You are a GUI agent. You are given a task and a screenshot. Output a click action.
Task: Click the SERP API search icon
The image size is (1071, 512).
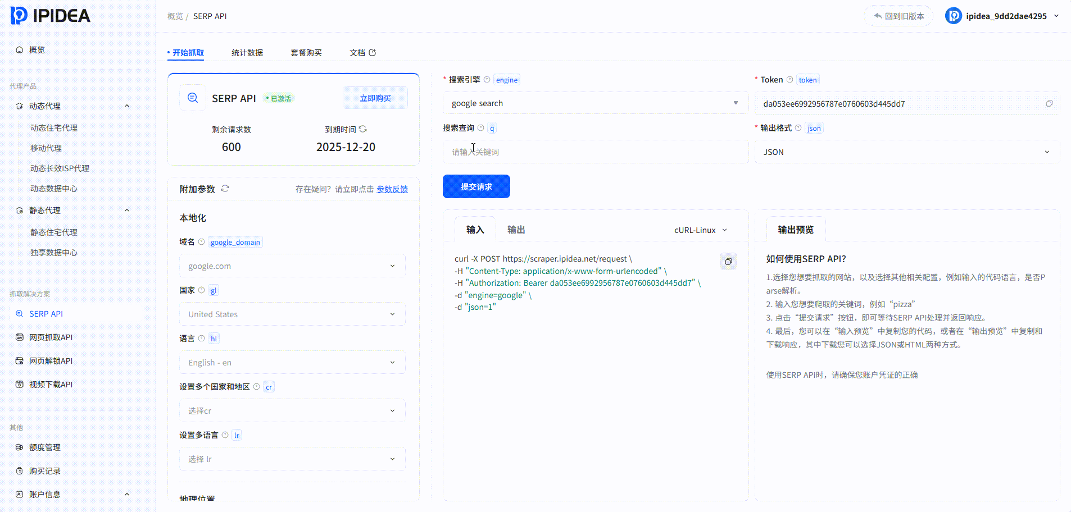[193, 98]
